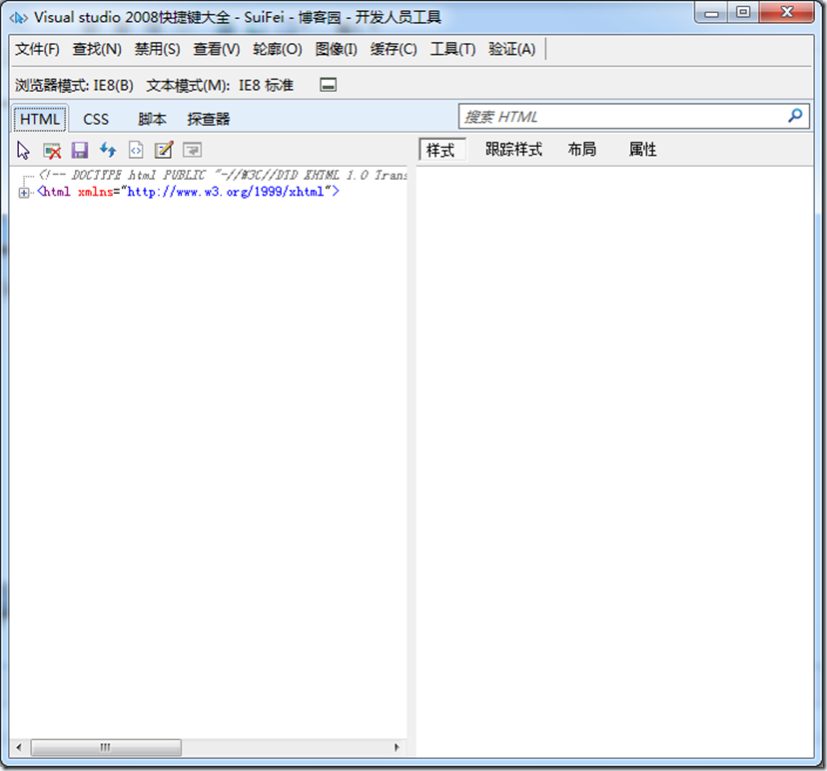Expand the html xmlns tree node
Image resolution: width=827 pixels, height=771 pixels.
coord(24,193)
